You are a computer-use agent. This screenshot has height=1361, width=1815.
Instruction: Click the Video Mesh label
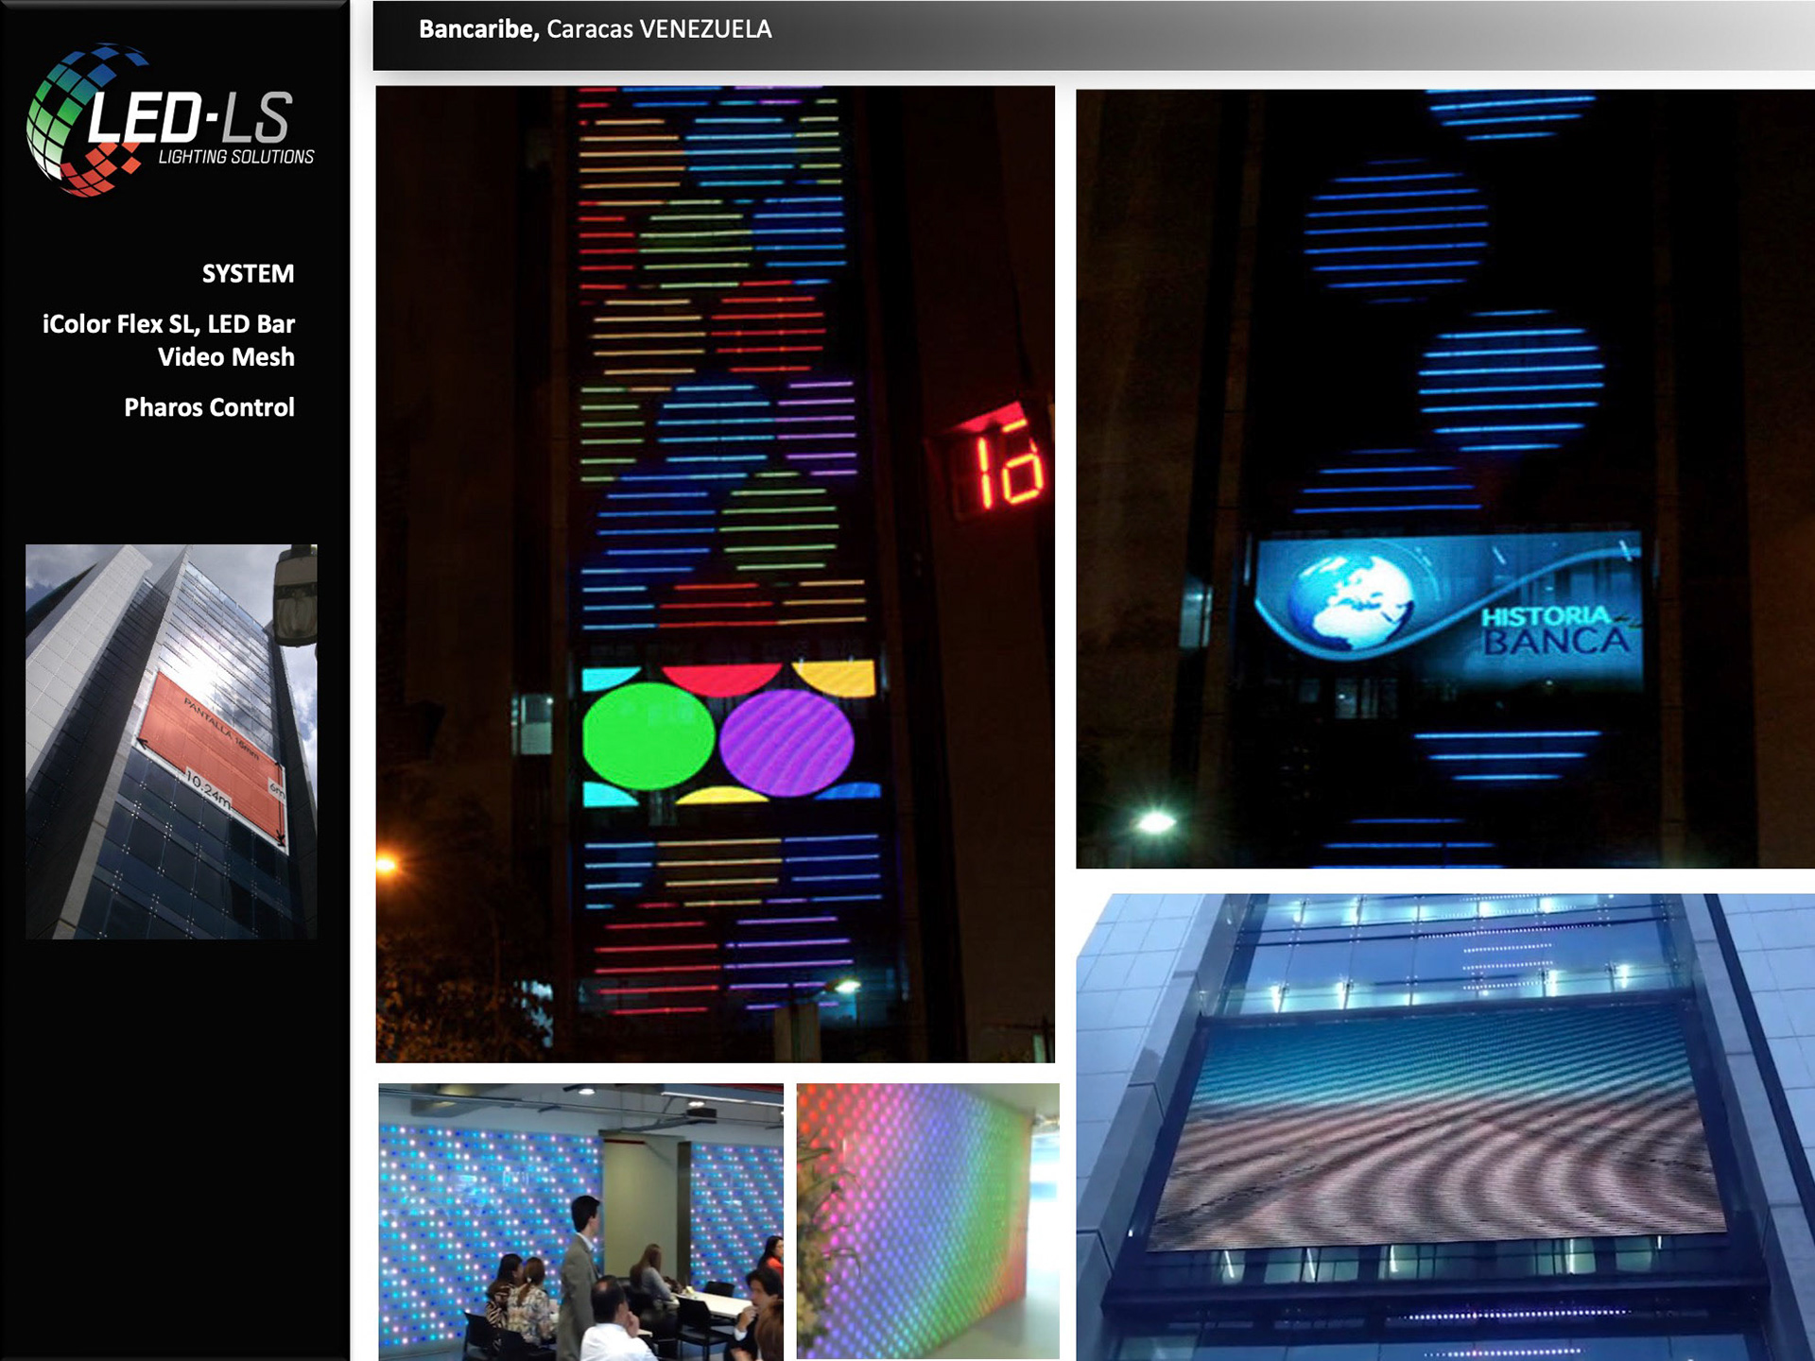pyautogui.click(x=226, y=357)
